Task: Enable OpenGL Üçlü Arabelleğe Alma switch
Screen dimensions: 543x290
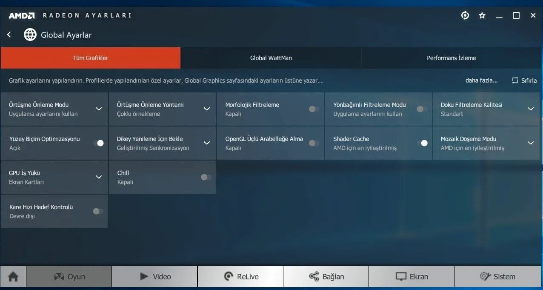Action: click(314, 143)
